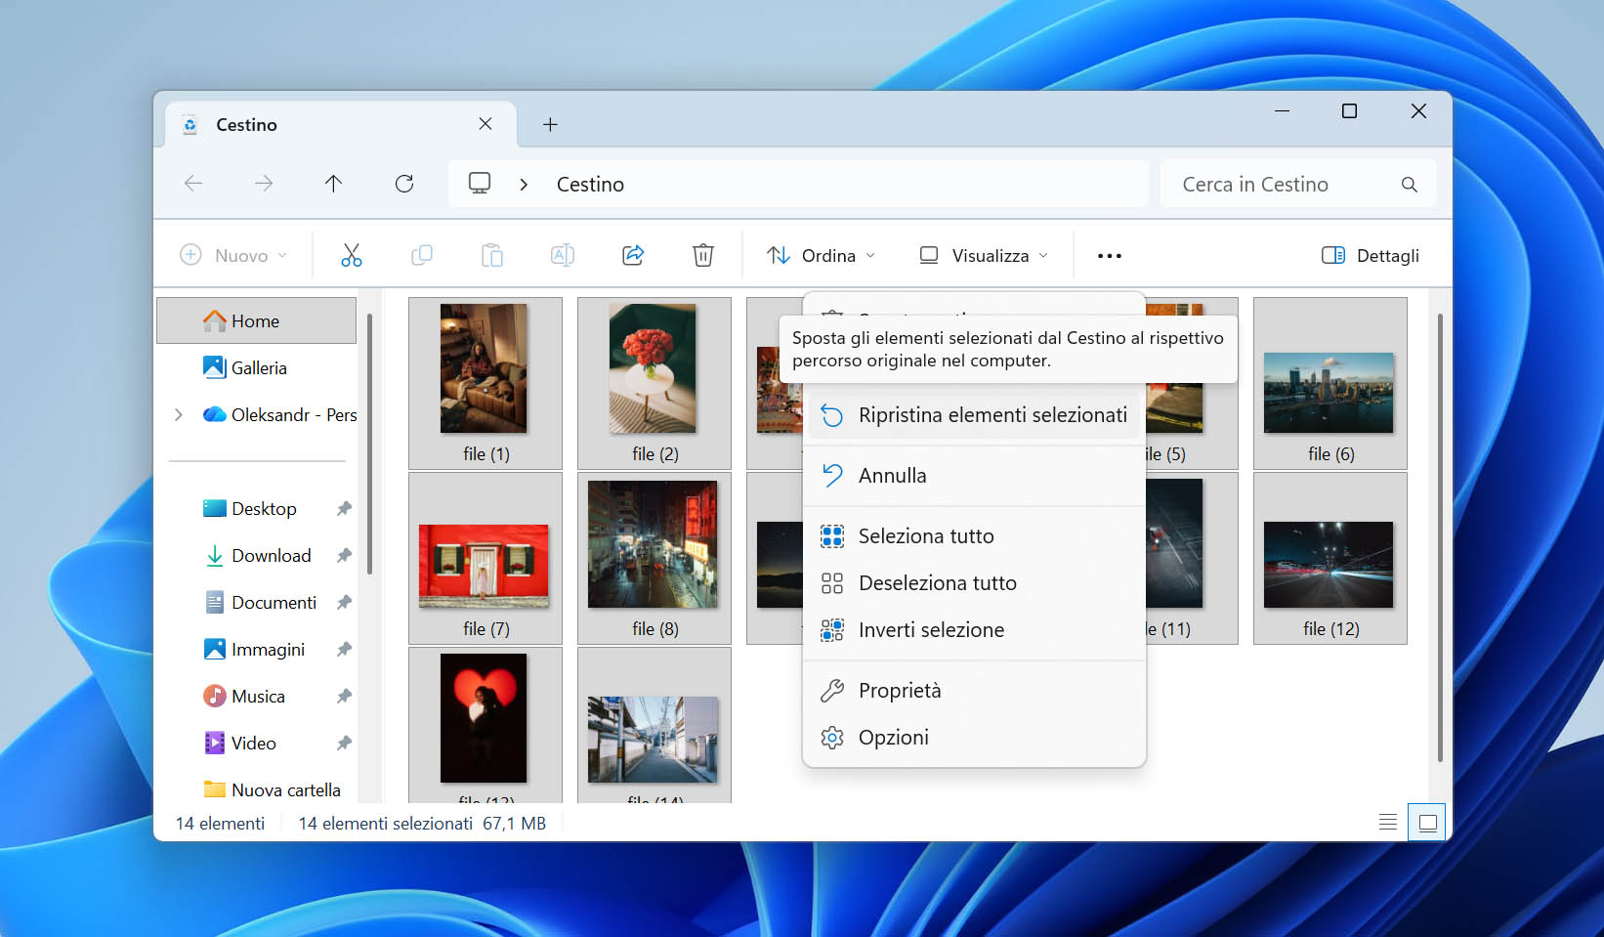Open Proprietà from the menu
This screenshot has width=1604, height=937.
pyautogui.click(x=974, y=691)
